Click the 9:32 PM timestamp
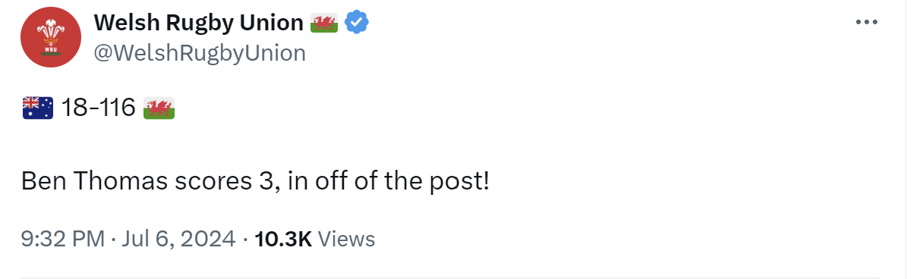Image resolution: width=911 pixels, height=279 pixels. click(x=63, y=240)
